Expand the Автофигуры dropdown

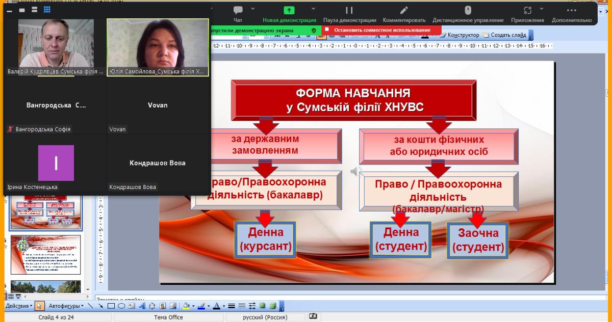66,306
